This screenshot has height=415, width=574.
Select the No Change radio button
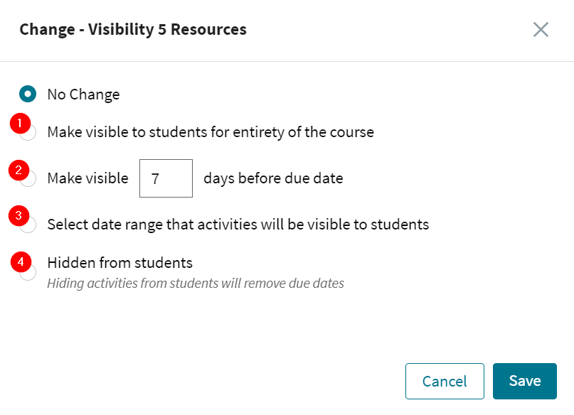coord(26,94)
